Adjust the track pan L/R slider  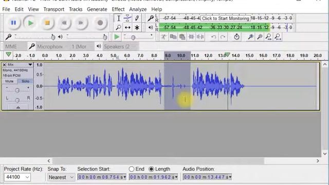[x=17, y=100]
